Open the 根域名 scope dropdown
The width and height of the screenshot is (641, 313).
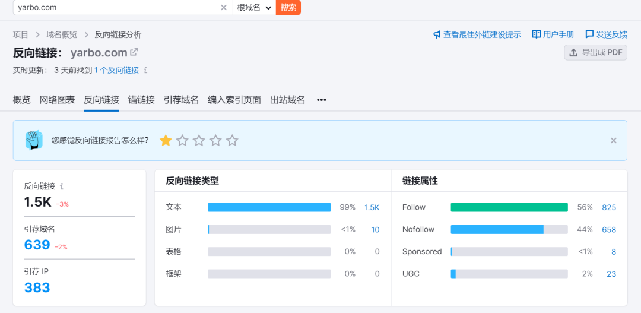click(254, 7)
